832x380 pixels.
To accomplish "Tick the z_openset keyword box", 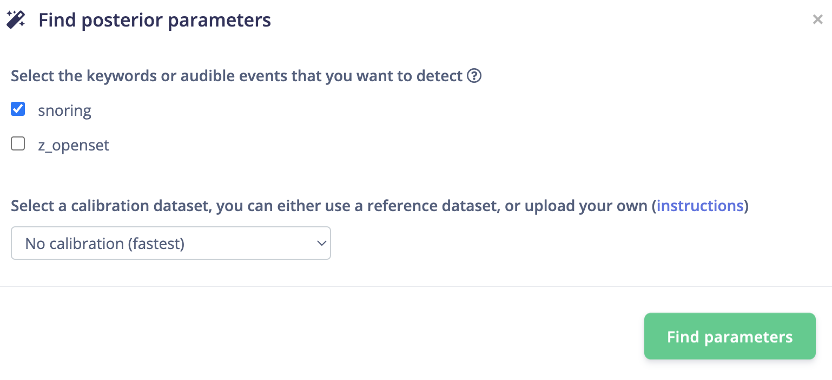I will pyautogui.click(x=18, y=144).
